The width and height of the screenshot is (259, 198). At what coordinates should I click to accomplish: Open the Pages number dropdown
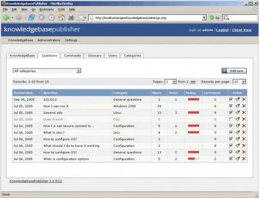click(x=170, y=82)
